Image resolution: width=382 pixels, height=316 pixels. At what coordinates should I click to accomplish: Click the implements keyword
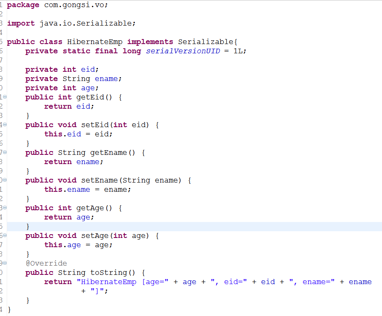point(150,42)
